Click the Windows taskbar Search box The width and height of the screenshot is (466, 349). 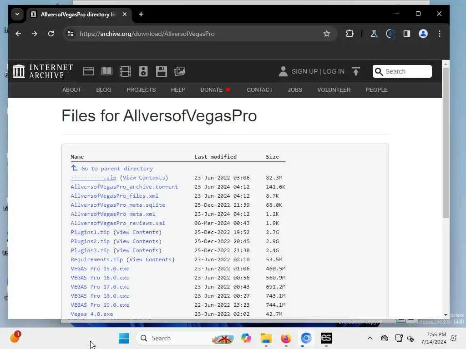pos(185,338)
